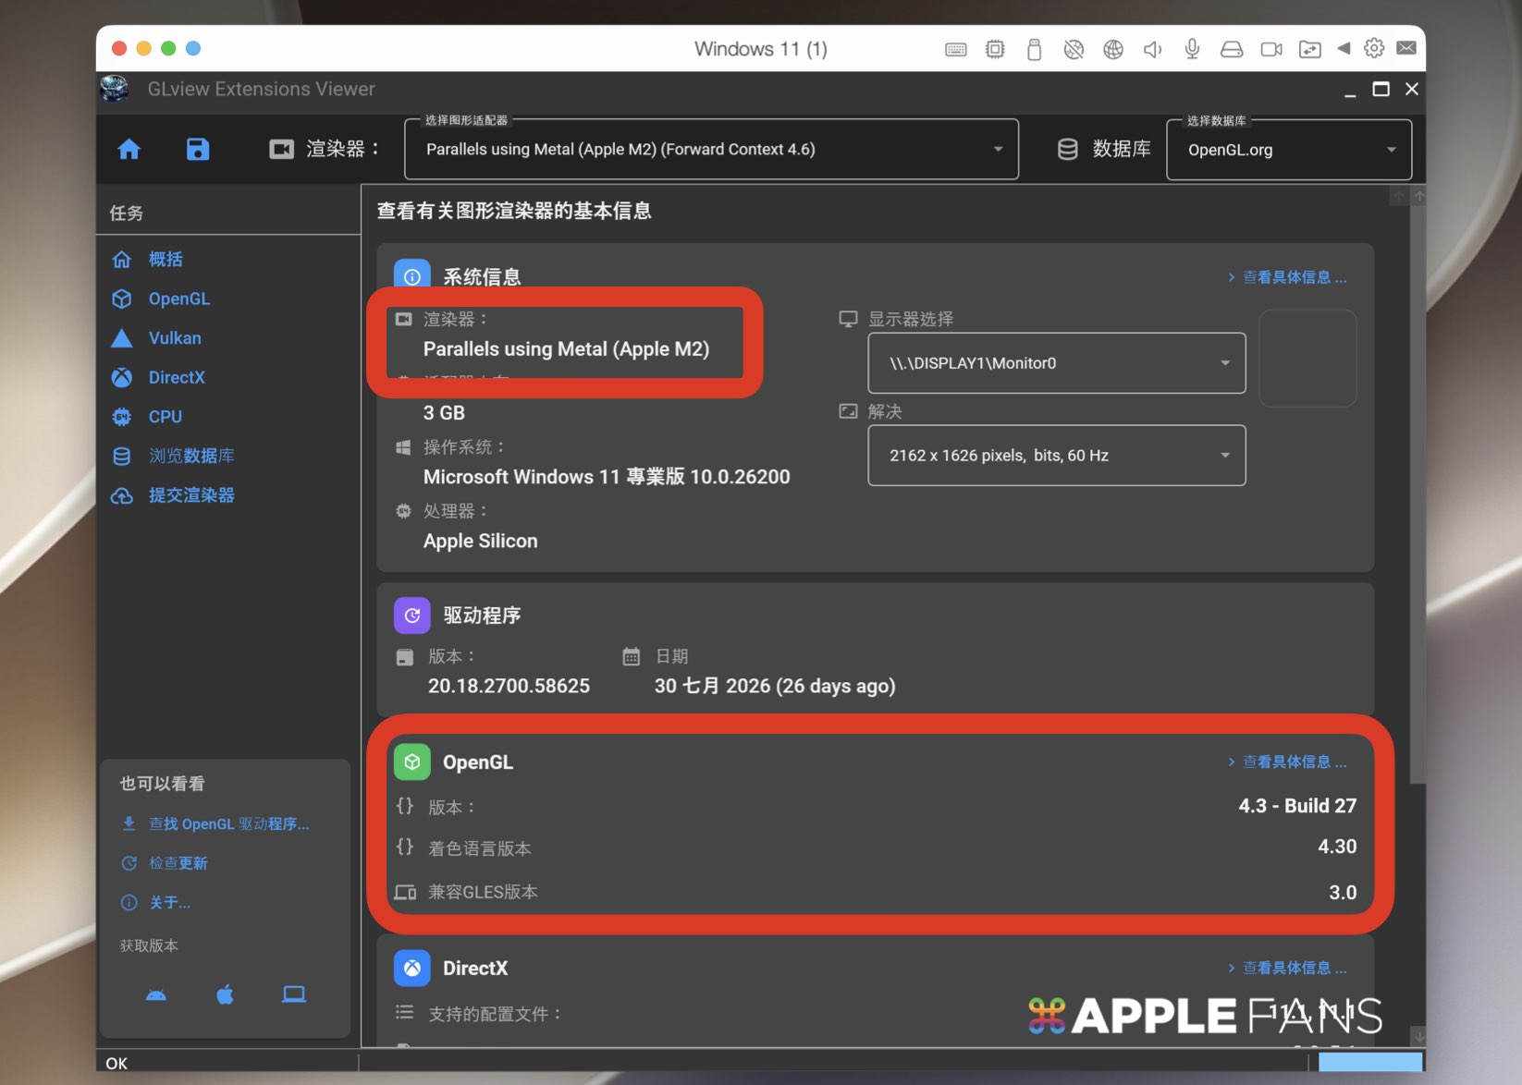
Task: Click the shared folder icon in Parallels title bar
Action: pos(1310,49)
